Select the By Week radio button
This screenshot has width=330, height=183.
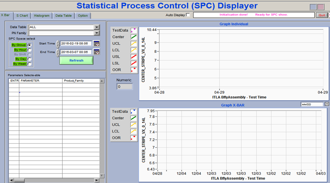(x=30, y=64)
